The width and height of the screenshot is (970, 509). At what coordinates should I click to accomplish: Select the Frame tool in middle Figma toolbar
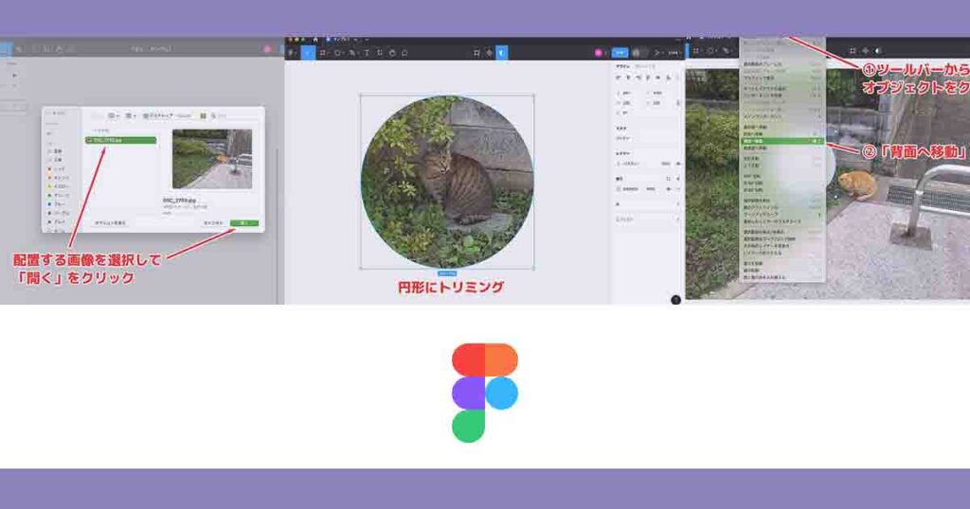pos(323,53)
